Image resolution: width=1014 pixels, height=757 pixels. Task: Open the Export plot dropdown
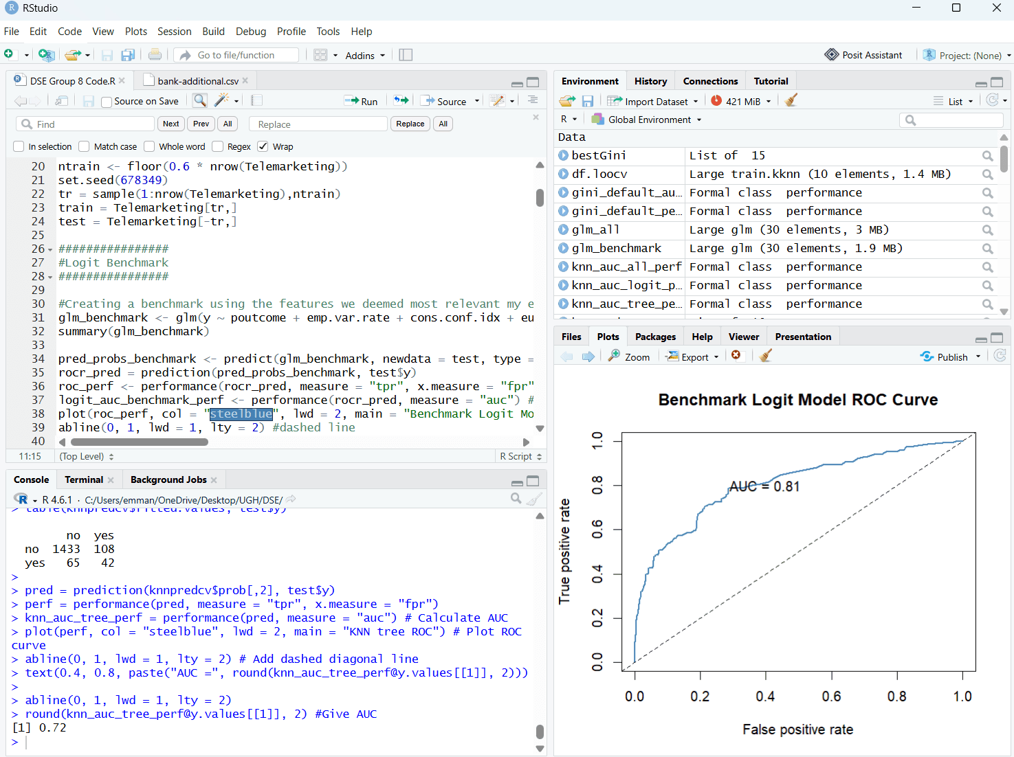(692, 357)
